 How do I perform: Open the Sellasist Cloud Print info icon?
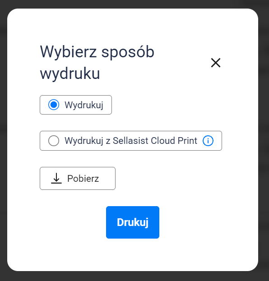(x=208, y=141)
